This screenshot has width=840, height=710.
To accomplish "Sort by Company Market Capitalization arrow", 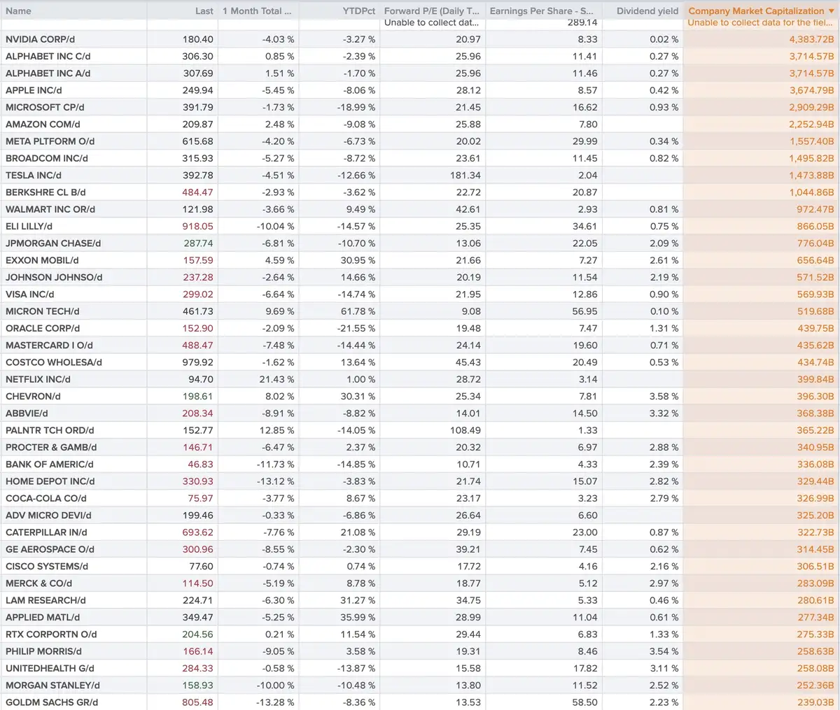I will point(831,11).
